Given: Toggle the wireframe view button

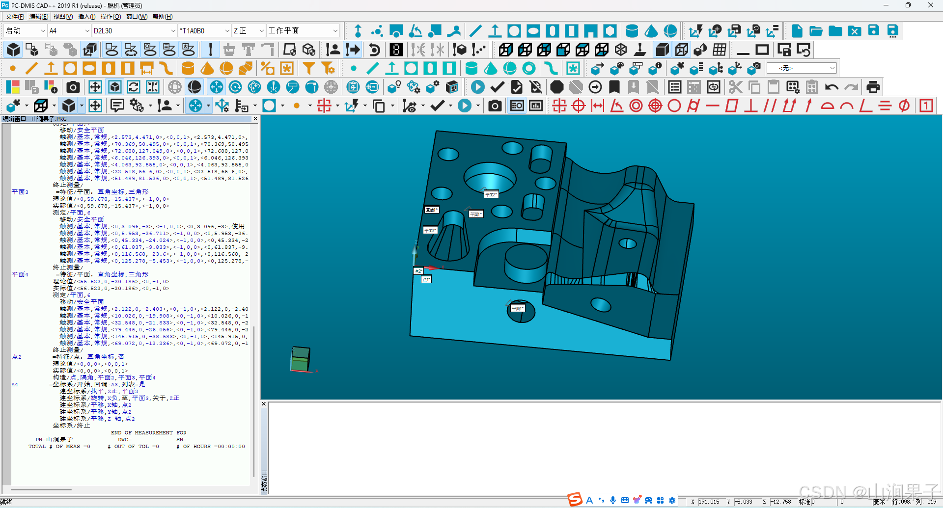Looking at the screenshot, I should pyautogui.click(x=682, y=50).
